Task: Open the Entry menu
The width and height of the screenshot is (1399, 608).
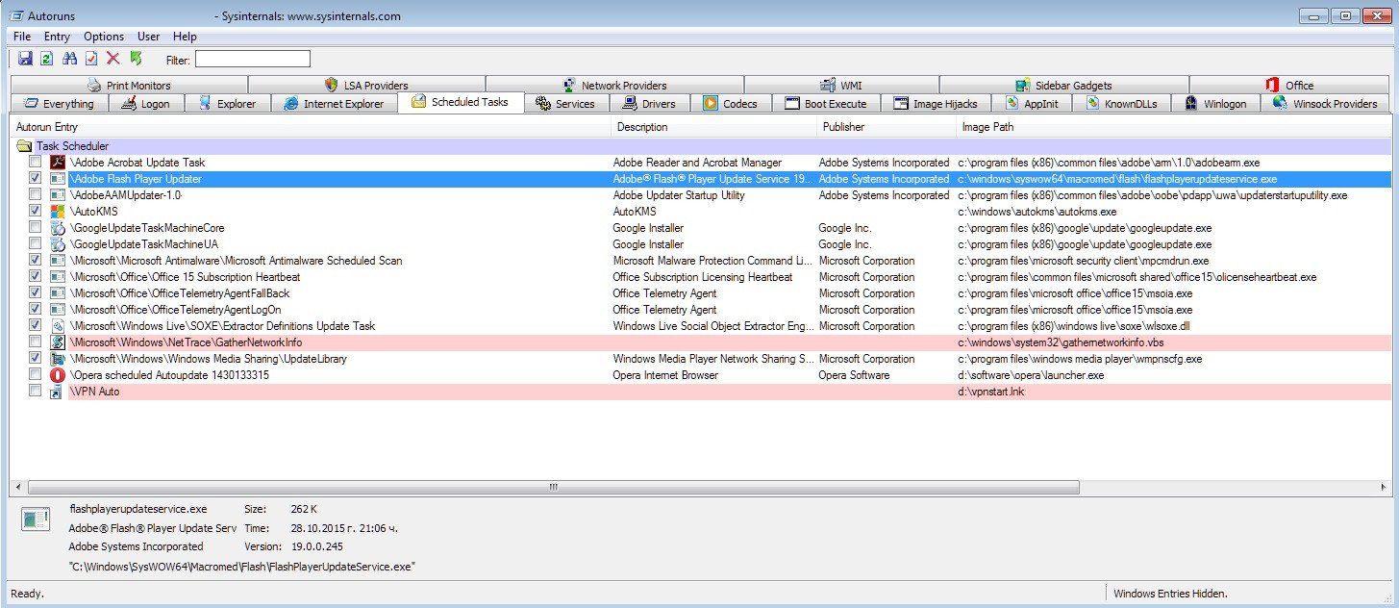Action: [57, 37]
